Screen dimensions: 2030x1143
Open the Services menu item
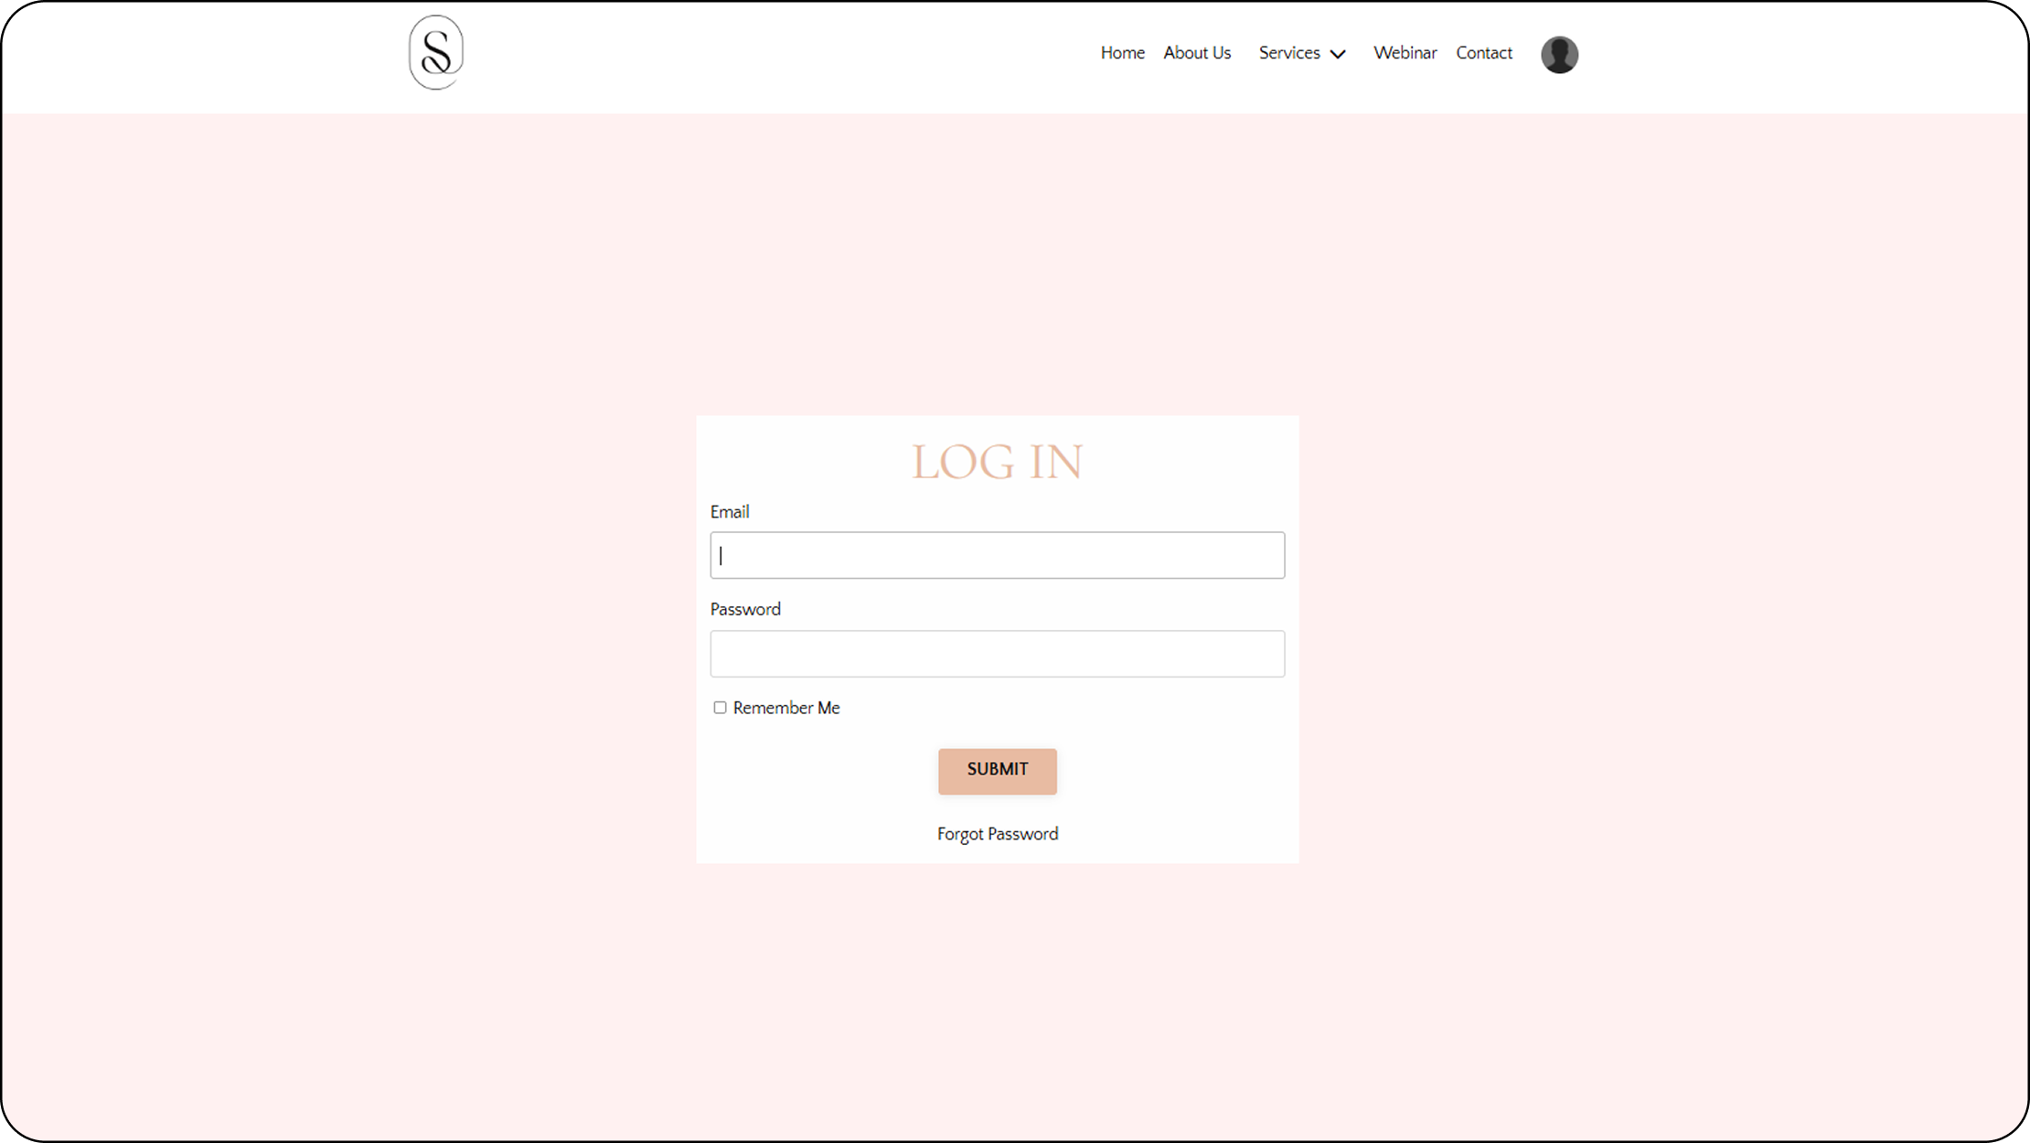click(x=1288, y=53)
